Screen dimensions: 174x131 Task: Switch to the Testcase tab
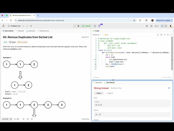click(x=97, y=82)
